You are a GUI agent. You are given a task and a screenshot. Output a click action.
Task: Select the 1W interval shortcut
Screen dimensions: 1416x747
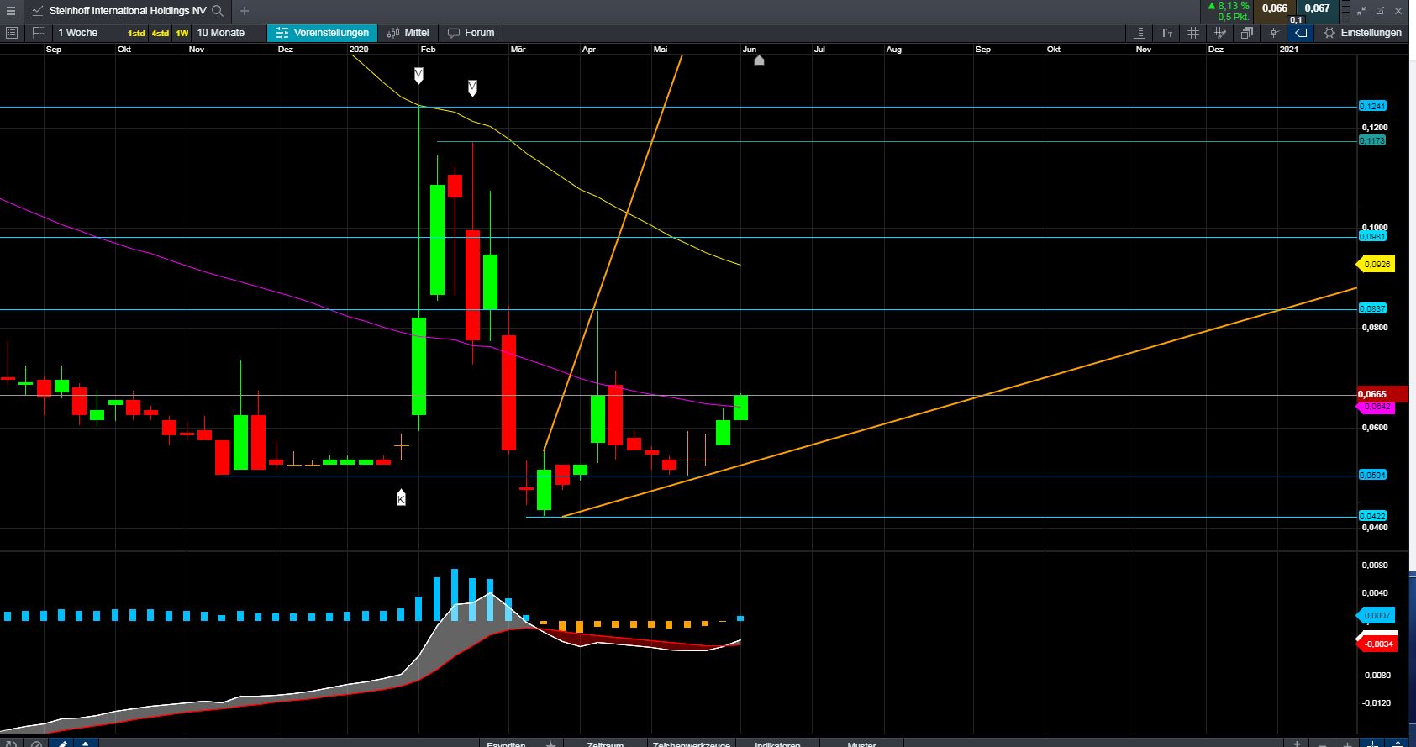(x=182, y=34)
